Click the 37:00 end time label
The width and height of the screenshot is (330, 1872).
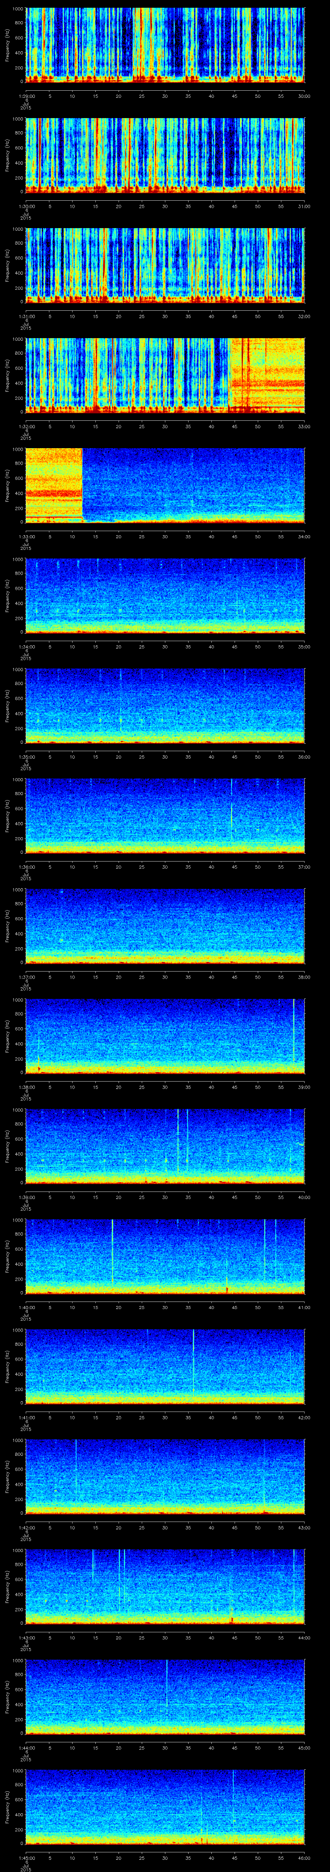coord(305,866)
